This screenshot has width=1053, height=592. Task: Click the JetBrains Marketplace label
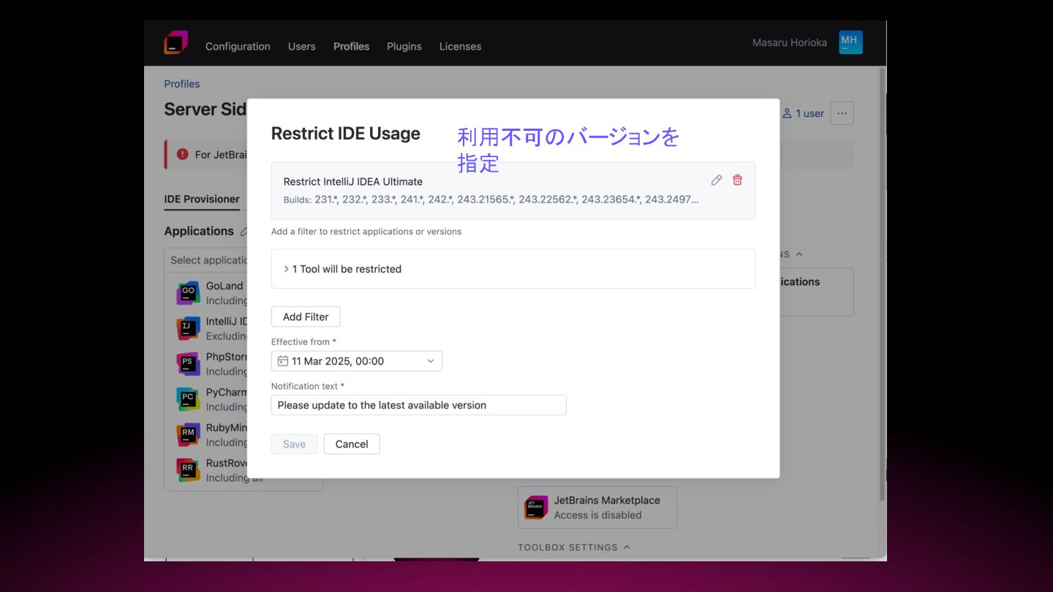[x=607, y=501]
